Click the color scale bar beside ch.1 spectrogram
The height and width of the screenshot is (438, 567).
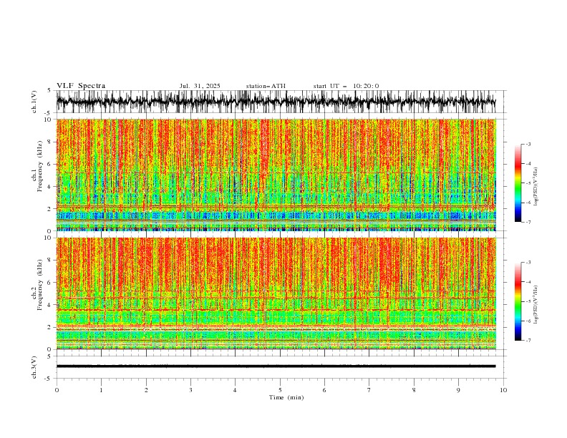[x=518, y=183]
